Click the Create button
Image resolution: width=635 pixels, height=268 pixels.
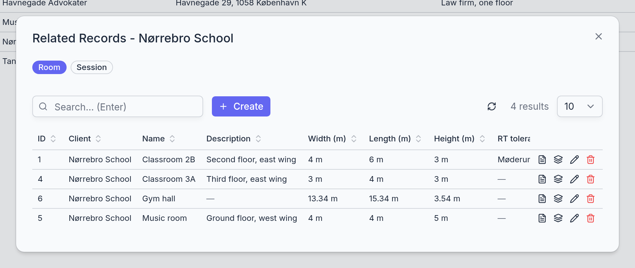pos(241,106)
